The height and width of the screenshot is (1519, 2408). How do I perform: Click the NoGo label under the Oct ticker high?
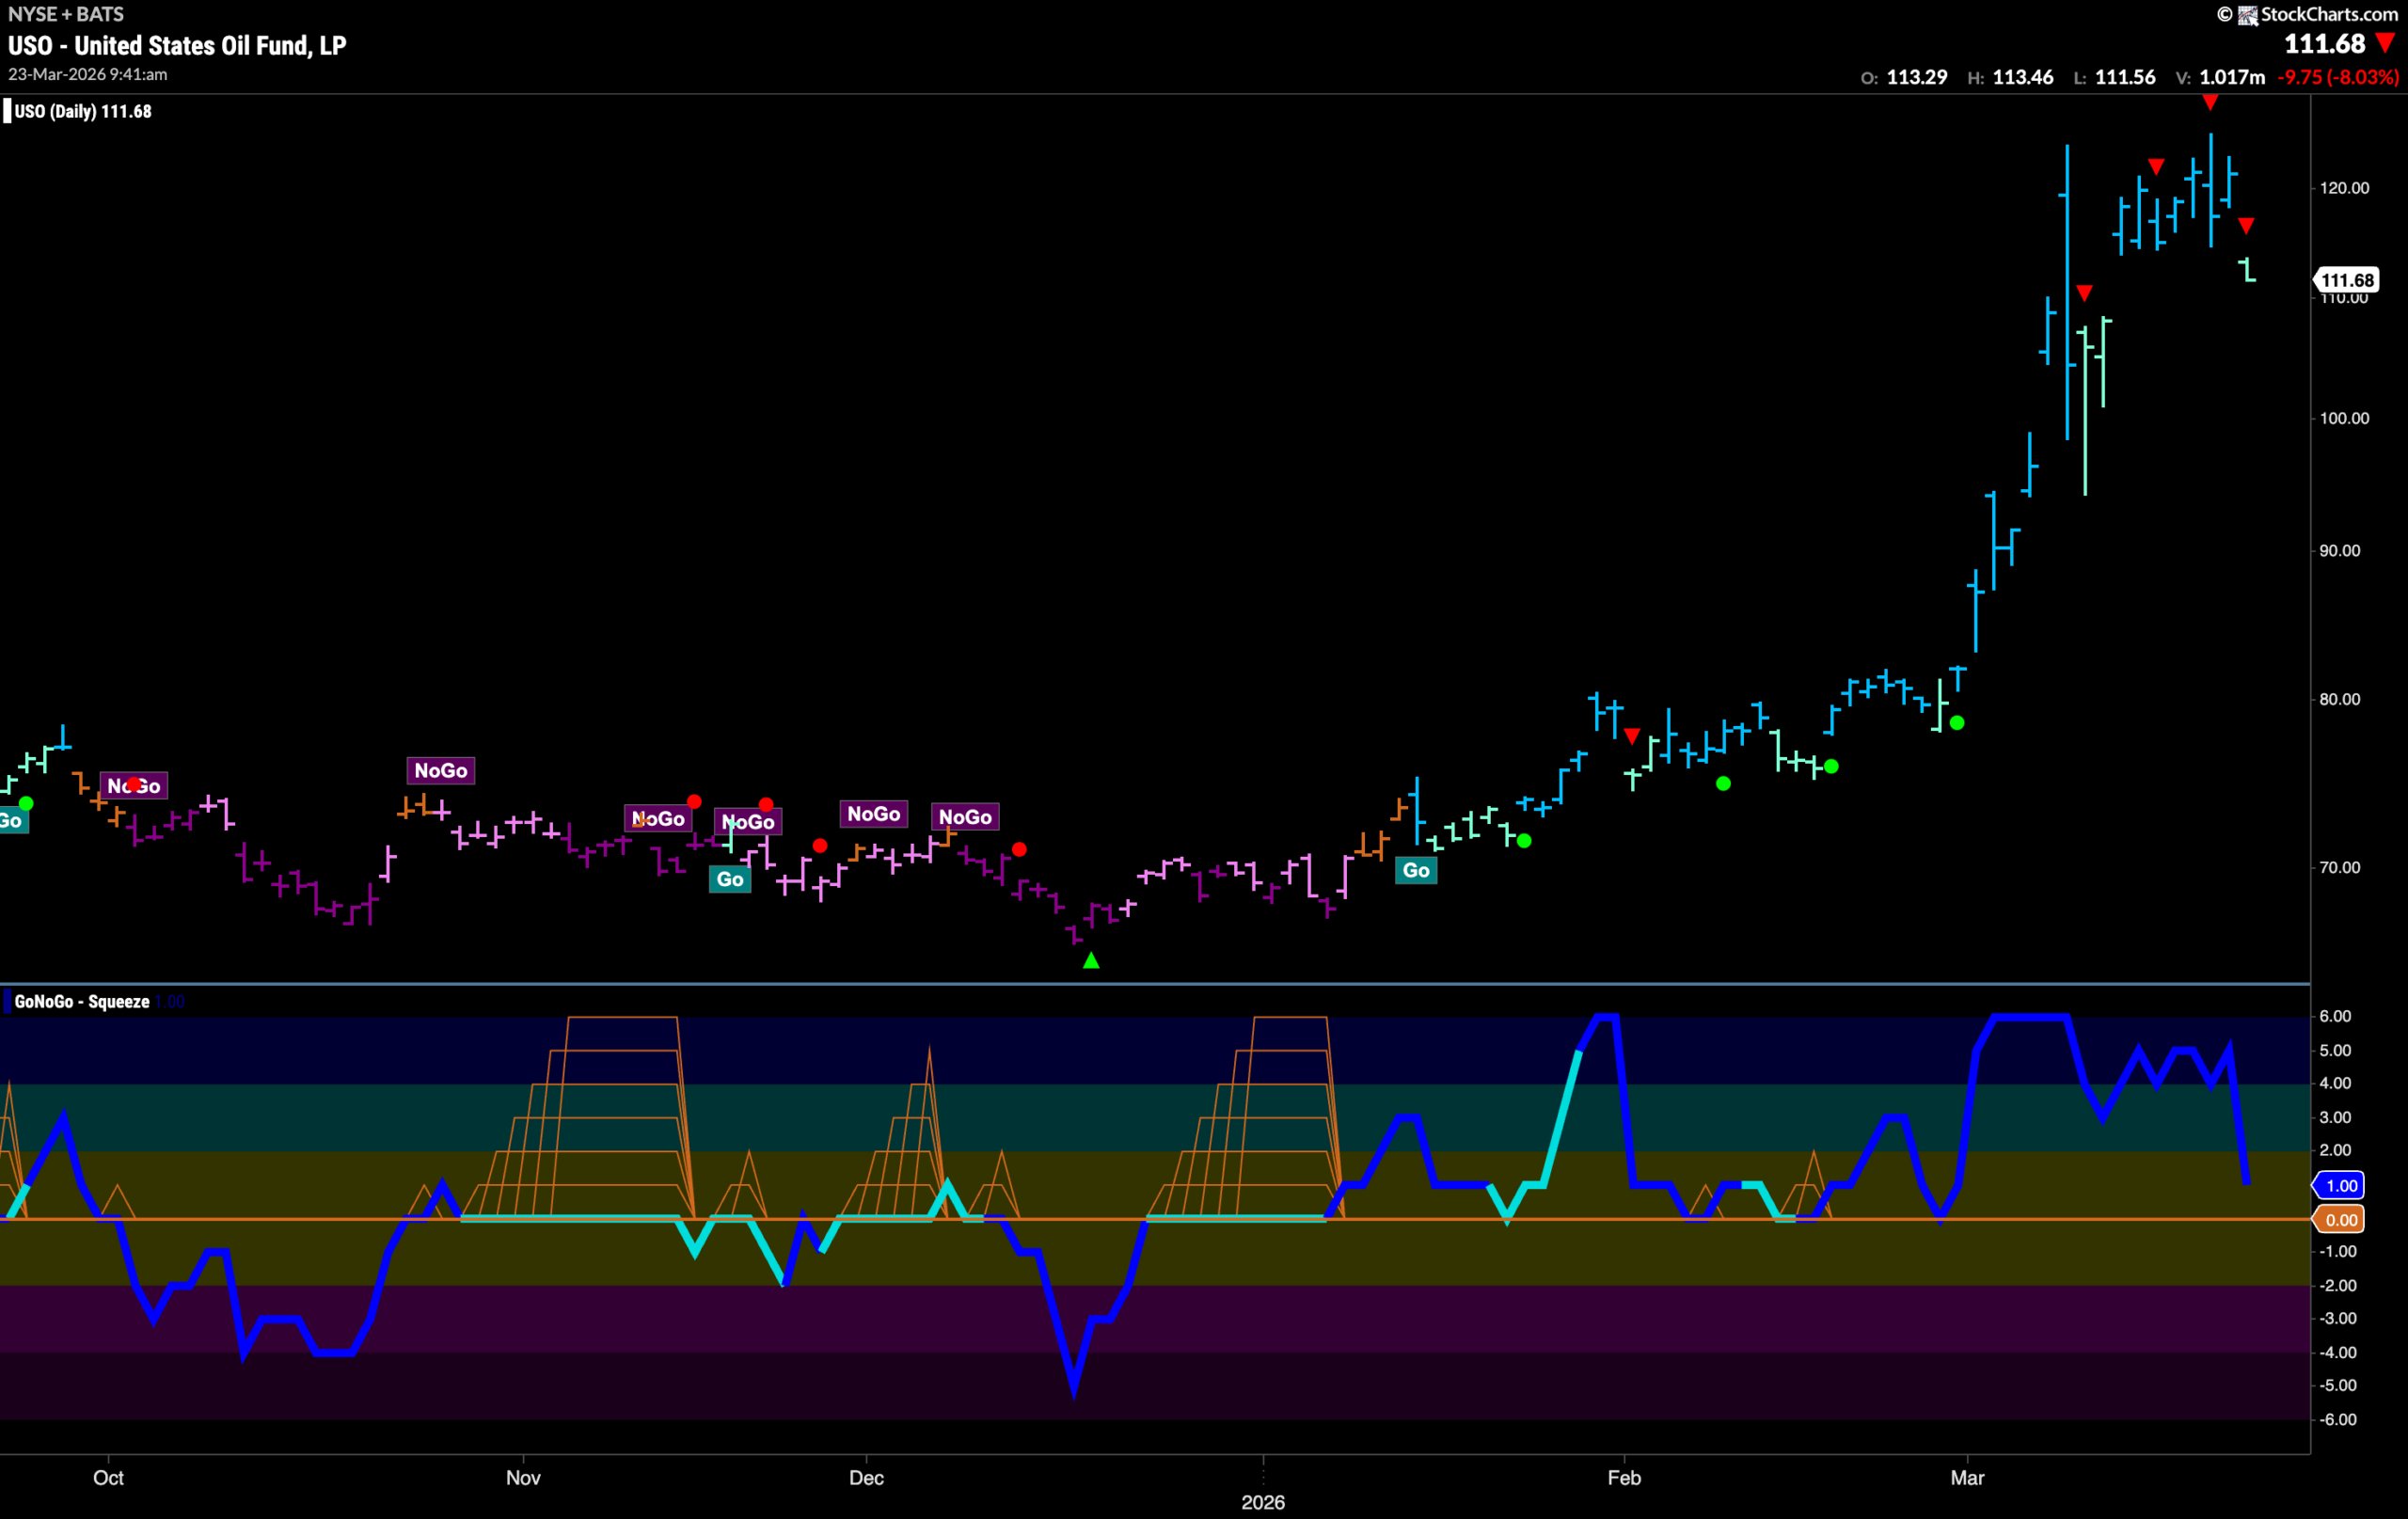pyautogui.click(x=133, y=786)
